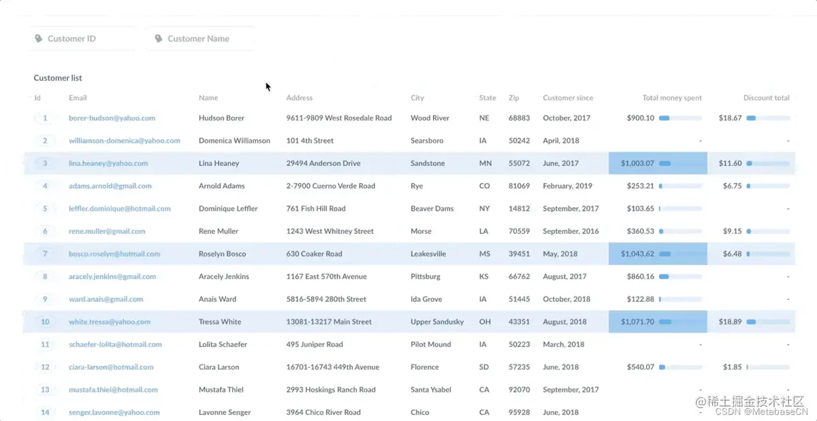Image resolution: width=817 pixels, height=421 pixels.
Task: Sort by the Zip column header
Action: pyautogui.click(x=513, y=98)
